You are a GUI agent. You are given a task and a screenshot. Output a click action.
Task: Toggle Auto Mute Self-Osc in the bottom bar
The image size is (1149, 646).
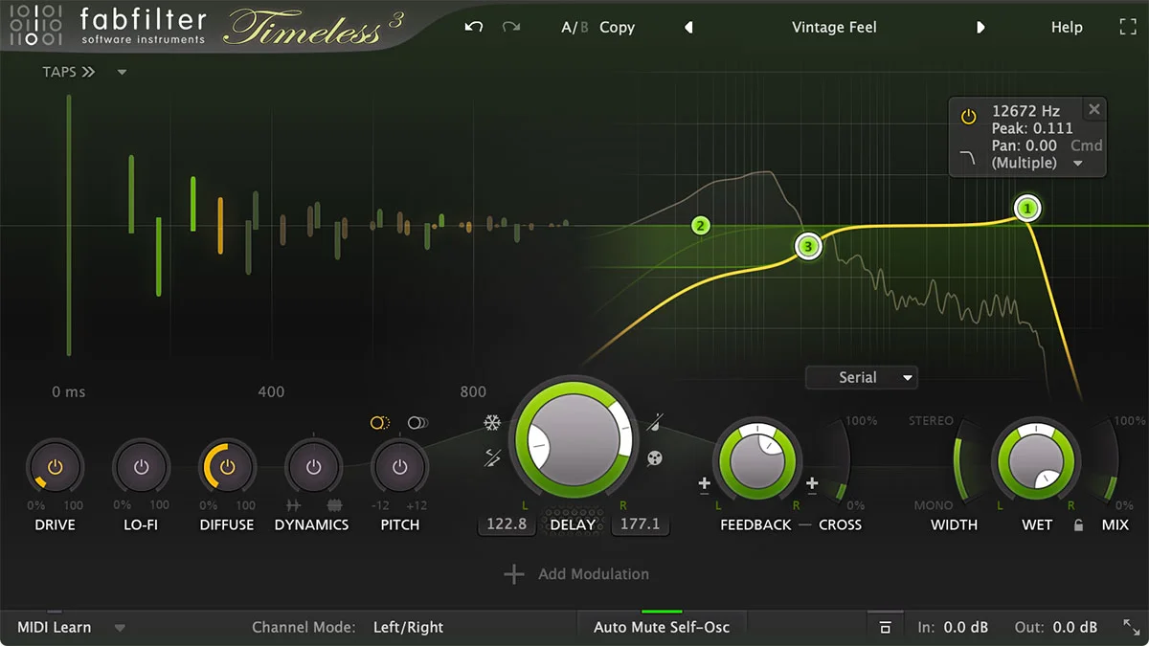[x=661, y=627]
